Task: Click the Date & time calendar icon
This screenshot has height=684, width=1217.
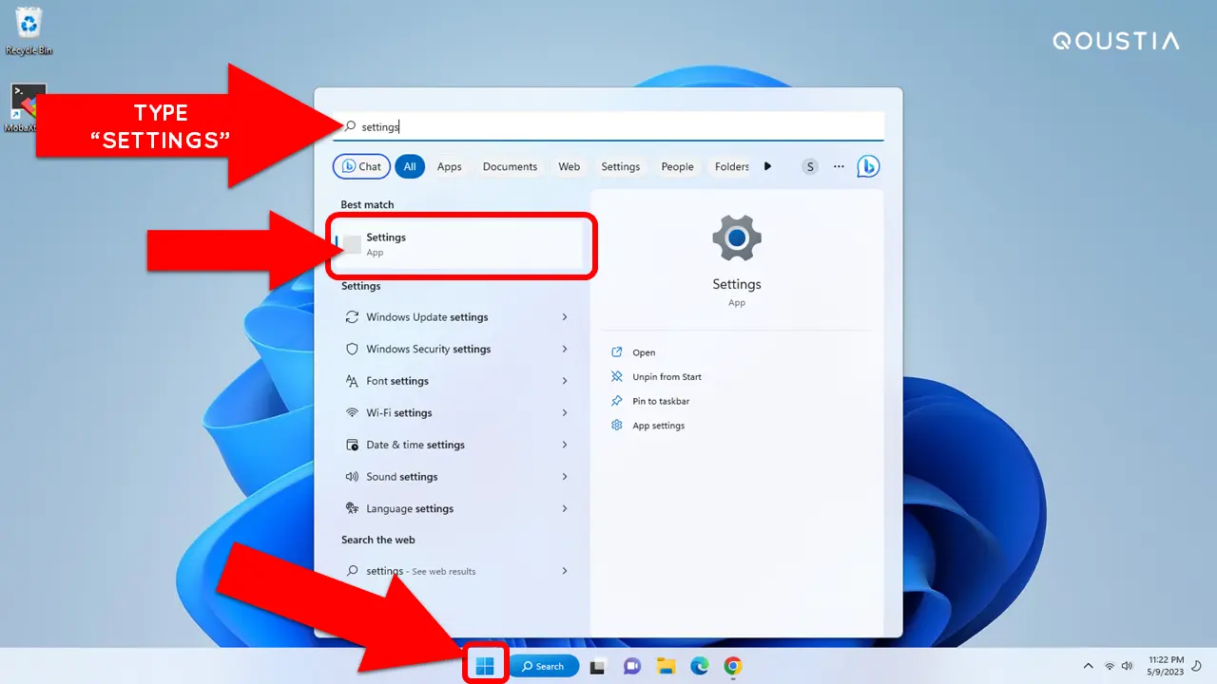Action: tap(352, 445)
